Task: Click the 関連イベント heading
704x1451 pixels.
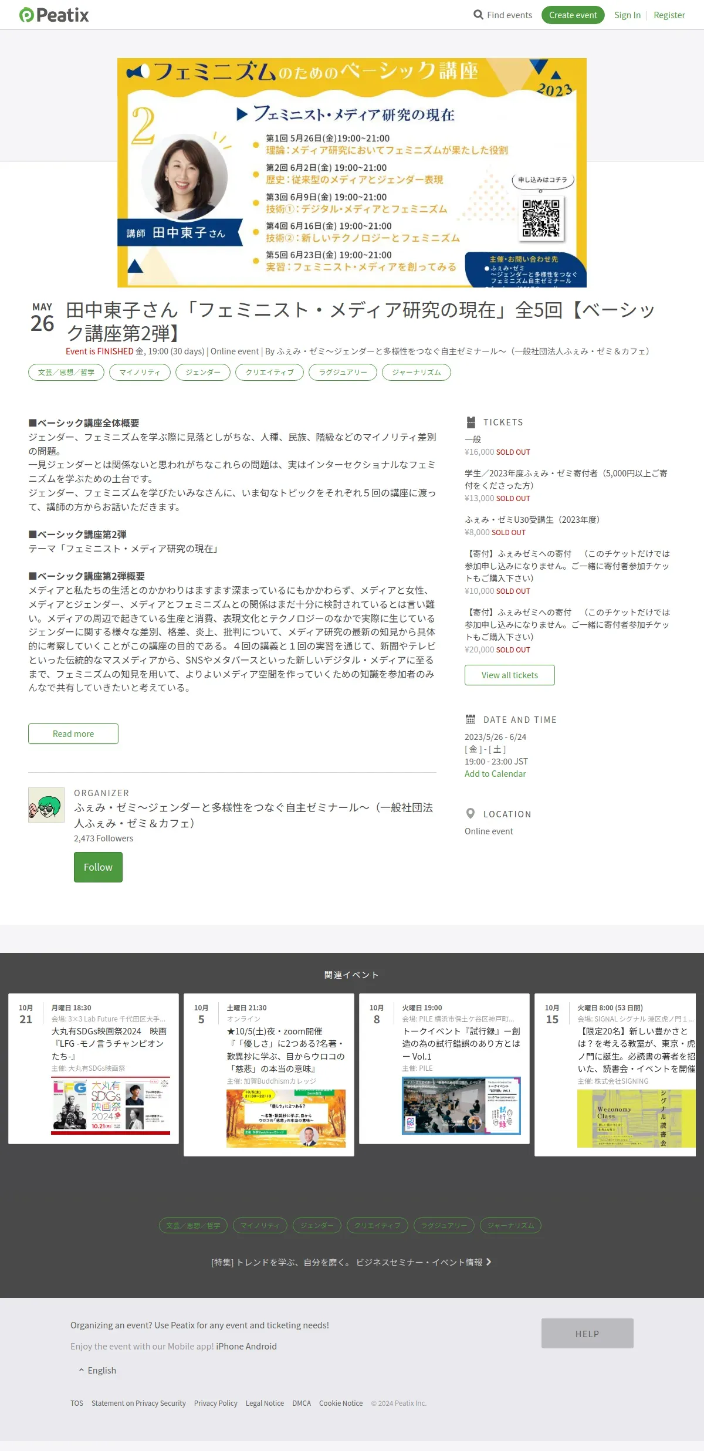Action: click(x=351, y=975)
